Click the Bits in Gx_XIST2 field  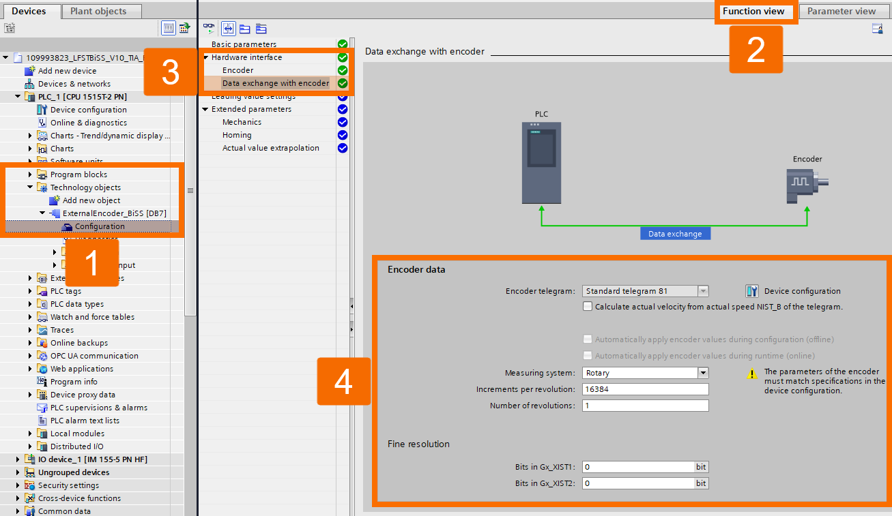click(x=638, y=483)
